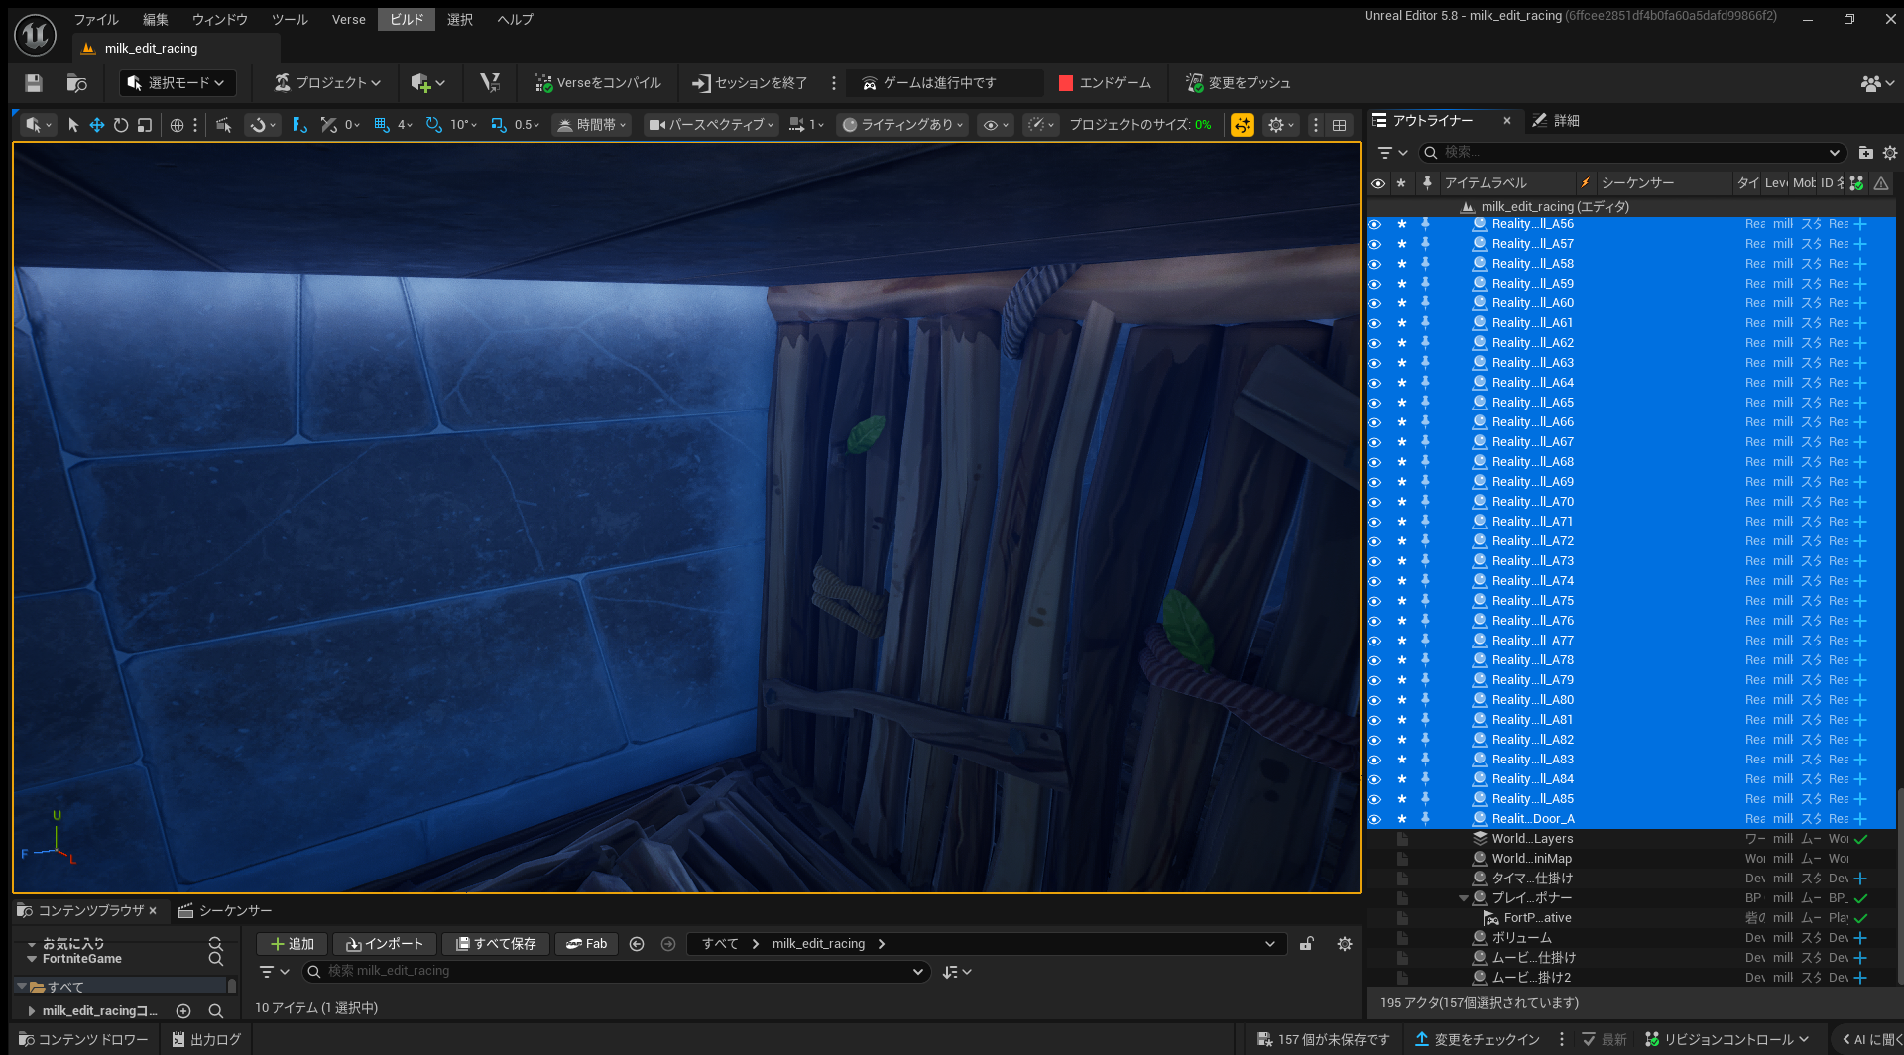
Task: Select the translate (move) gizmo tool
Action: 97,125
